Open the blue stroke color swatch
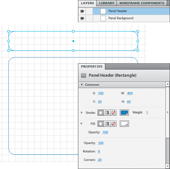Image resolution: width=170 pixels, height=169 pixels. [x=124, y=113]
